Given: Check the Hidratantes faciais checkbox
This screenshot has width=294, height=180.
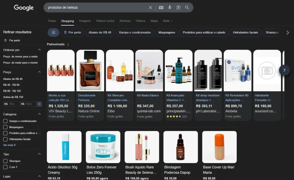Looking at the screenshot, I should 5,139.
